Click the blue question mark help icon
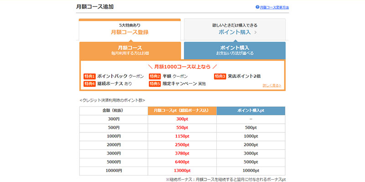 (257, 8)
